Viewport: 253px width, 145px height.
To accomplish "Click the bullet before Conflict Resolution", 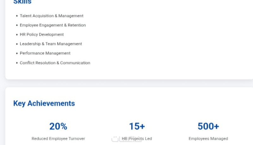I will click(x=17, y=63).
